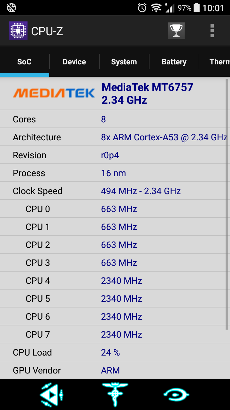Open the Battery tab
Image resolution: width=230 pixels, height=410 pixels.
[x=174, y=62]
